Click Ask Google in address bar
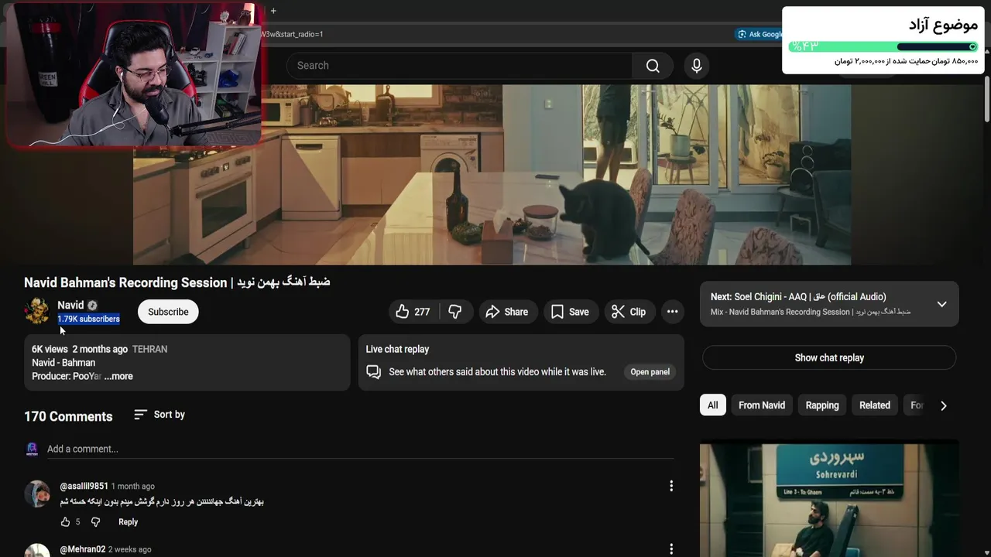Image resolution: width=991 pixels, height=557 pixels. (x=760, y=34)
